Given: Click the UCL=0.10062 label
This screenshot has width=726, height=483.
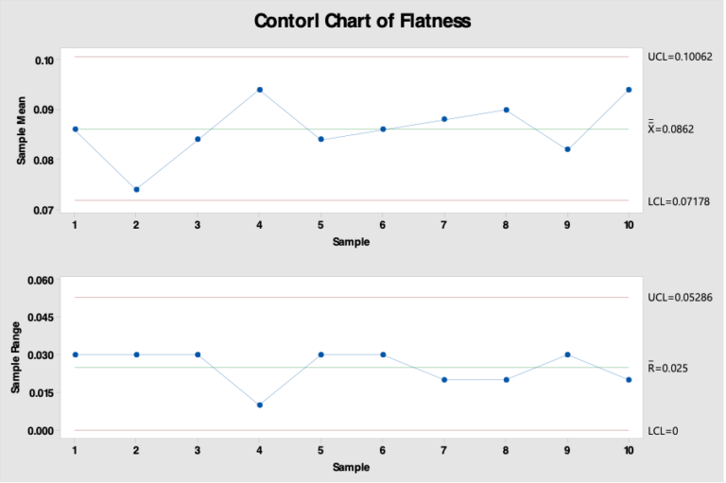Looking at the screenshot, I should click(x=680, y=57).
